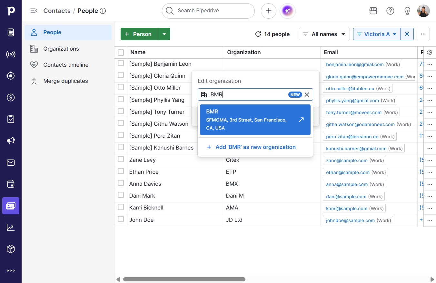Click the quick add plus button
Image resolution: width=436 pixels, height=283 pixels.
[x=269, y=11]
